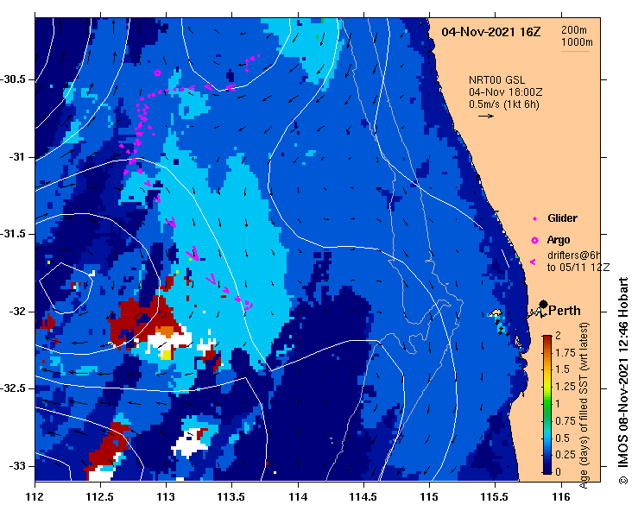This screenshot has width=638, height=511.
Task: Click the Glider legend label
Action: point(562,218)
